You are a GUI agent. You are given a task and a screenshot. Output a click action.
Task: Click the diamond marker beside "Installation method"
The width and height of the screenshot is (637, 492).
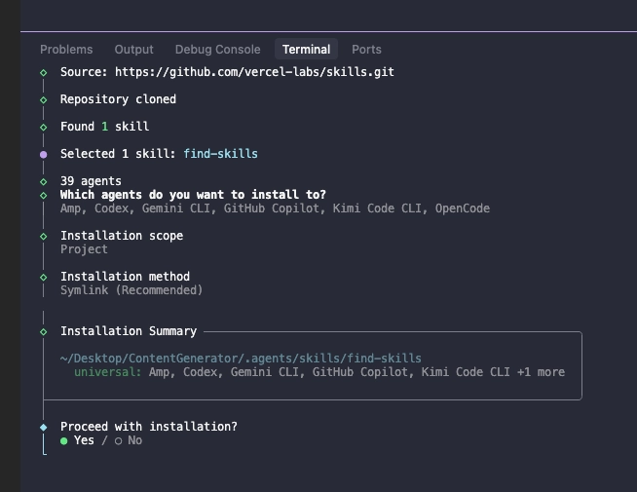click(44, 277)
